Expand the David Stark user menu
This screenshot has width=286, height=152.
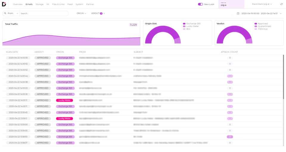[x=262, y=4]
